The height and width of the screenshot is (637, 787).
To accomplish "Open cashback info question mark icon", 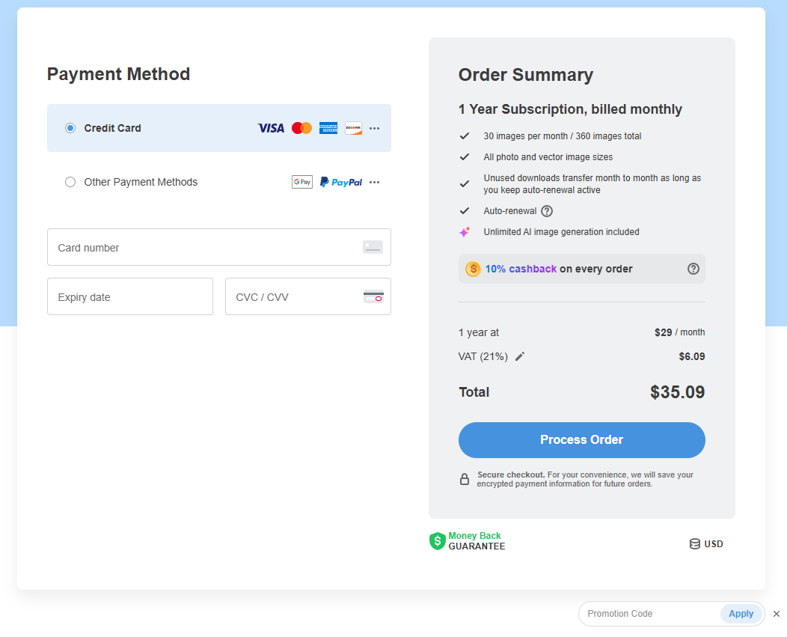I will (x=693, y=269).
